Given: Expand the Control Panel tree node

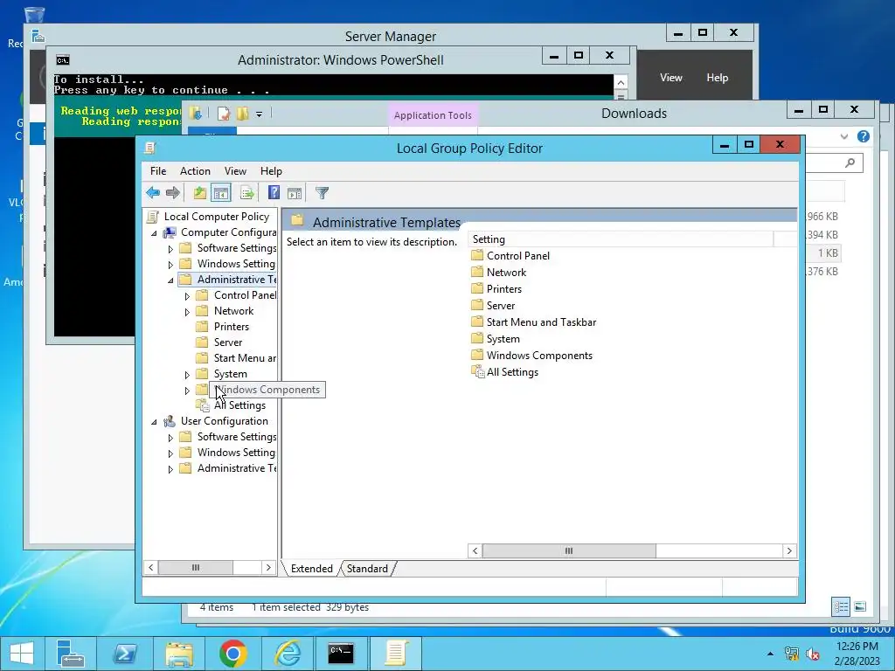Looking at the screenshot, I should [x=187, y=296].
